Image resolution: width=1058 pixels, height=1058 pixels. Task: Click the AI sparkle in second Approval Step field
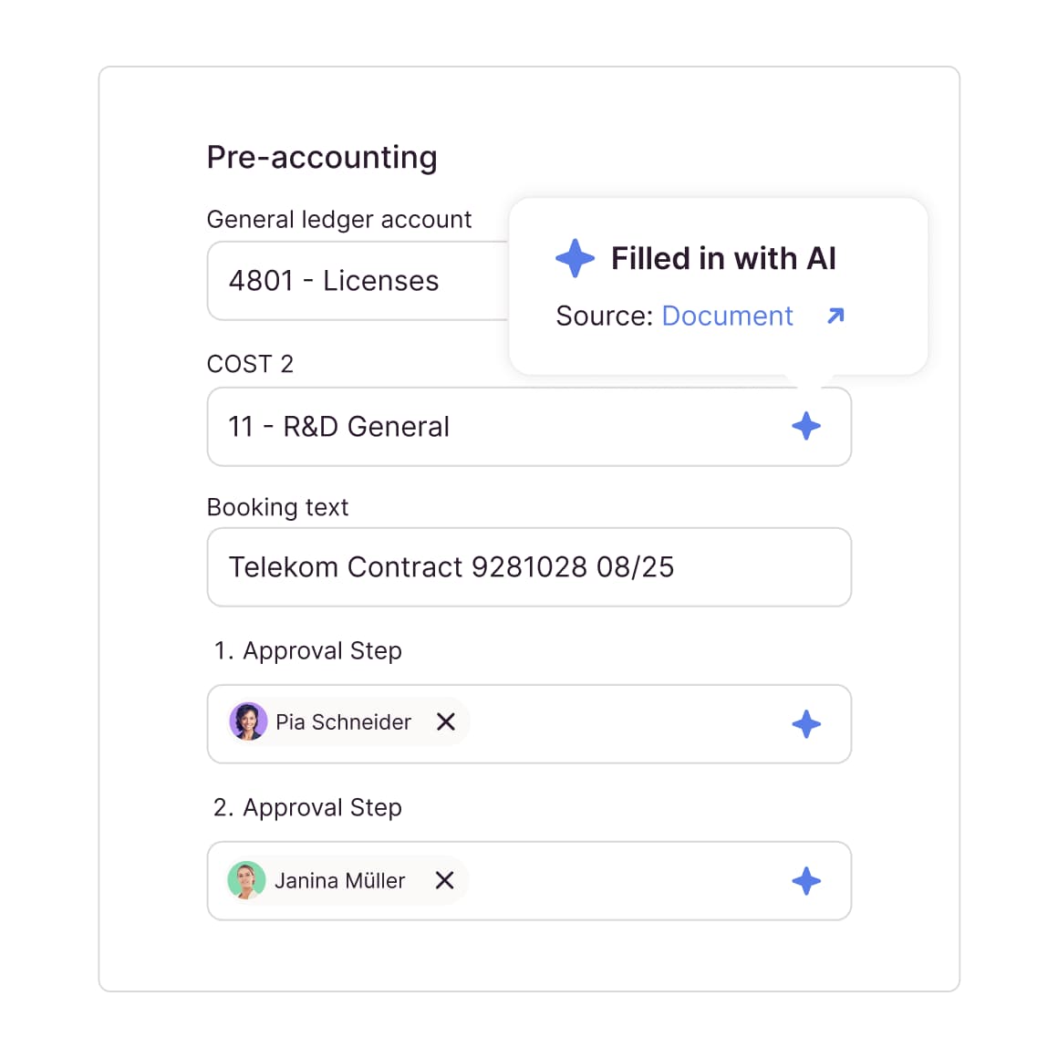806,881
